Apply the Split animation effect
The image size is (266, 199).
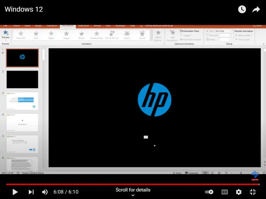(x=36, y=35)
